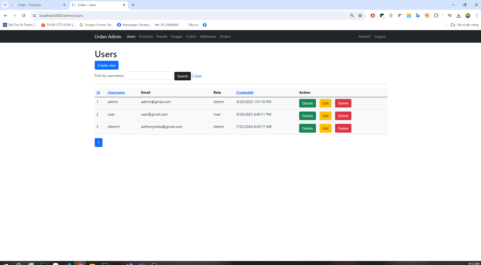Click the Create new button
This screenshot has height=265, width=481.
coord(106,65)
